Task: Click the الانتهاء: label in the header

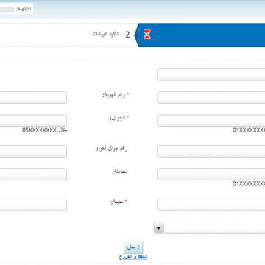Action: 24,9
